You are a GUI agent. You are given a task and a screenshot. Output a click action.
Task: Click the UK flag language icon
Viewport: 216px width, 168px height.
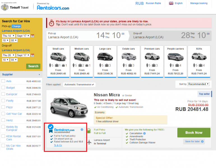coord(171,3)
